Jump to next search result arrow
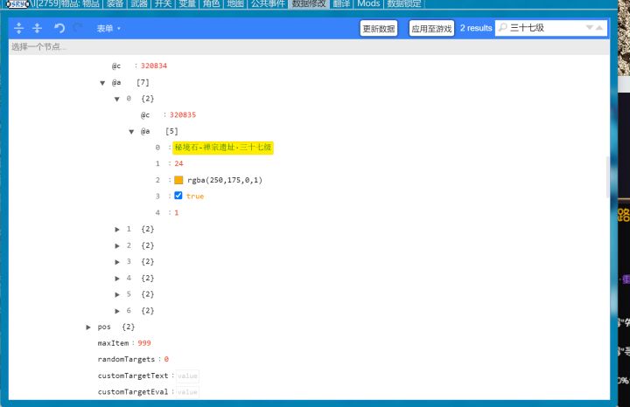This screenshot has width=630, height=407. [x=588, y=28]
